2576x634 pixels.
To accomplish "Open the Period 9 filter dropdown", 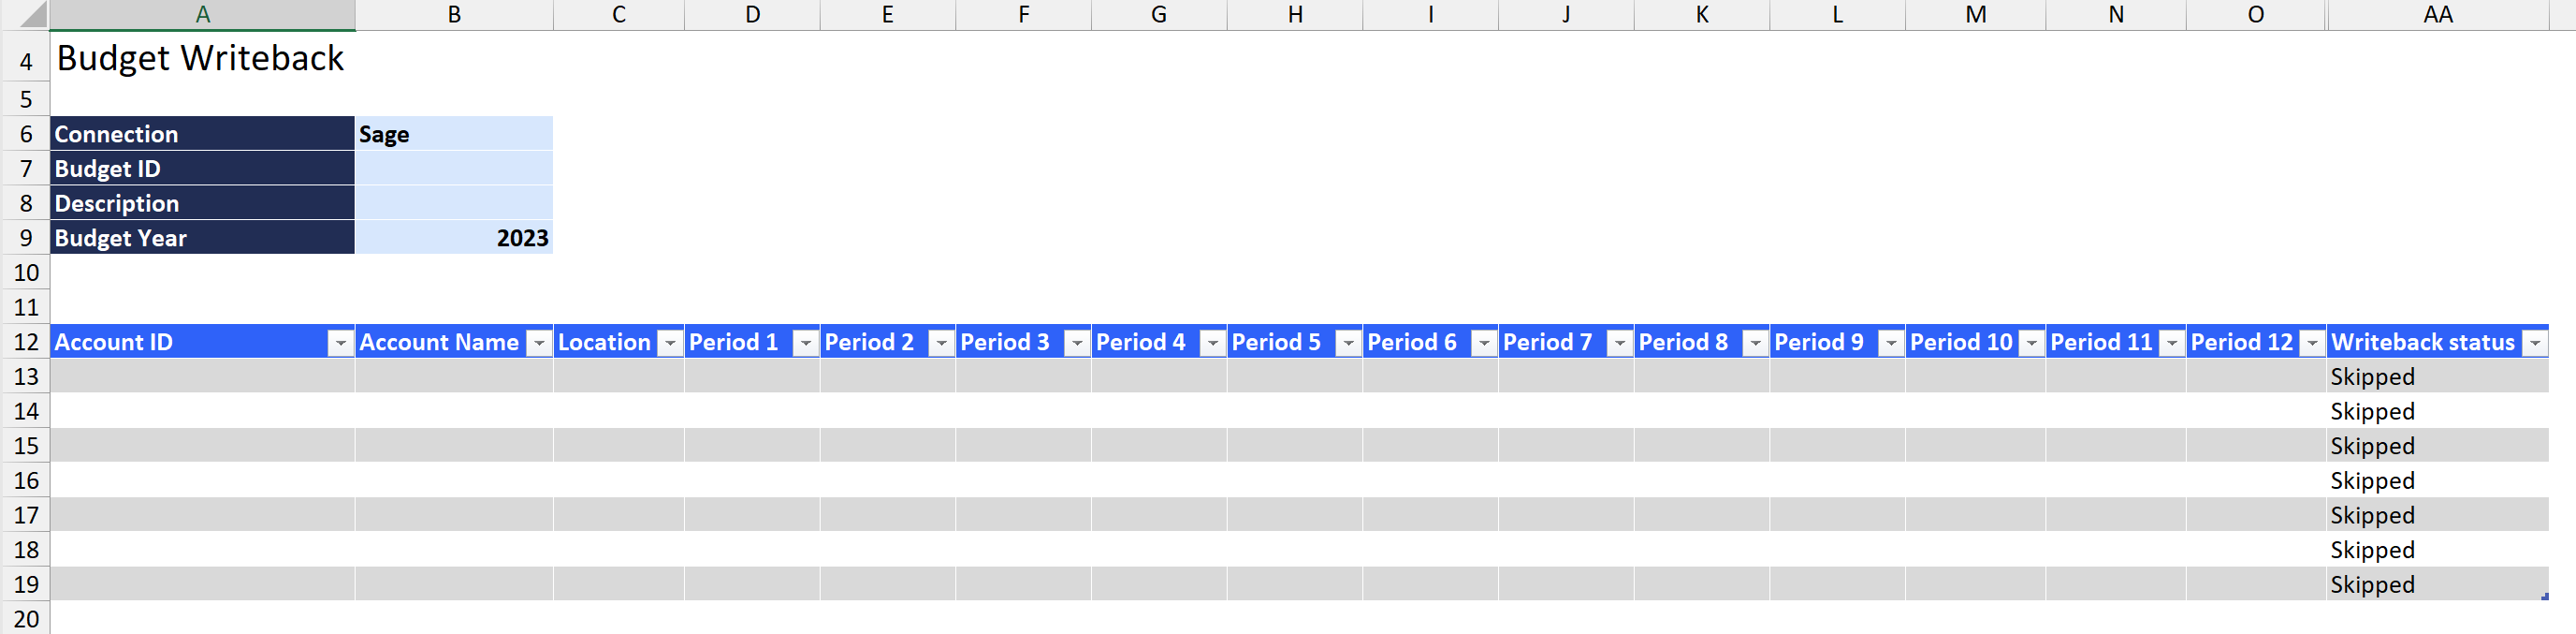I will (1892, 344).
